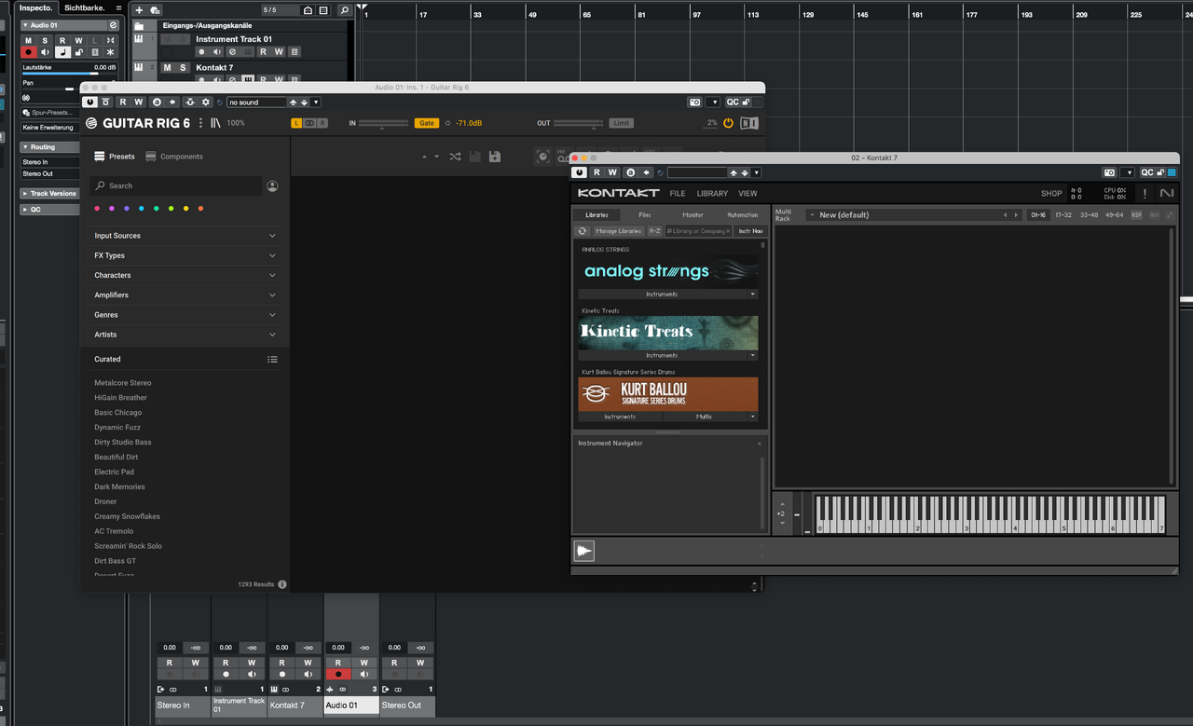
Task: Mute the Kontakt 7 track
Action: pyautogui.click(x=167, y=67)
